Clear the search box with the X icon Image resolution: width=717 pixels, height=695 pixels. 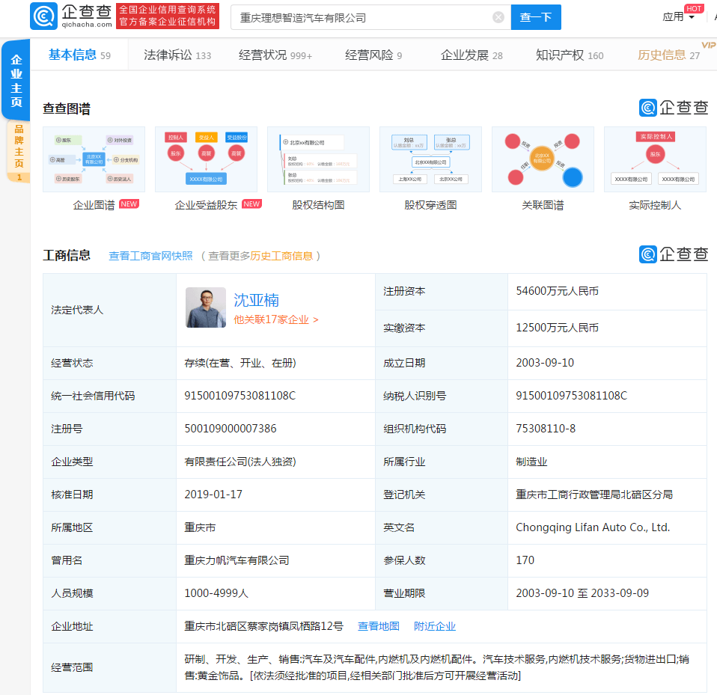(498, 17)
